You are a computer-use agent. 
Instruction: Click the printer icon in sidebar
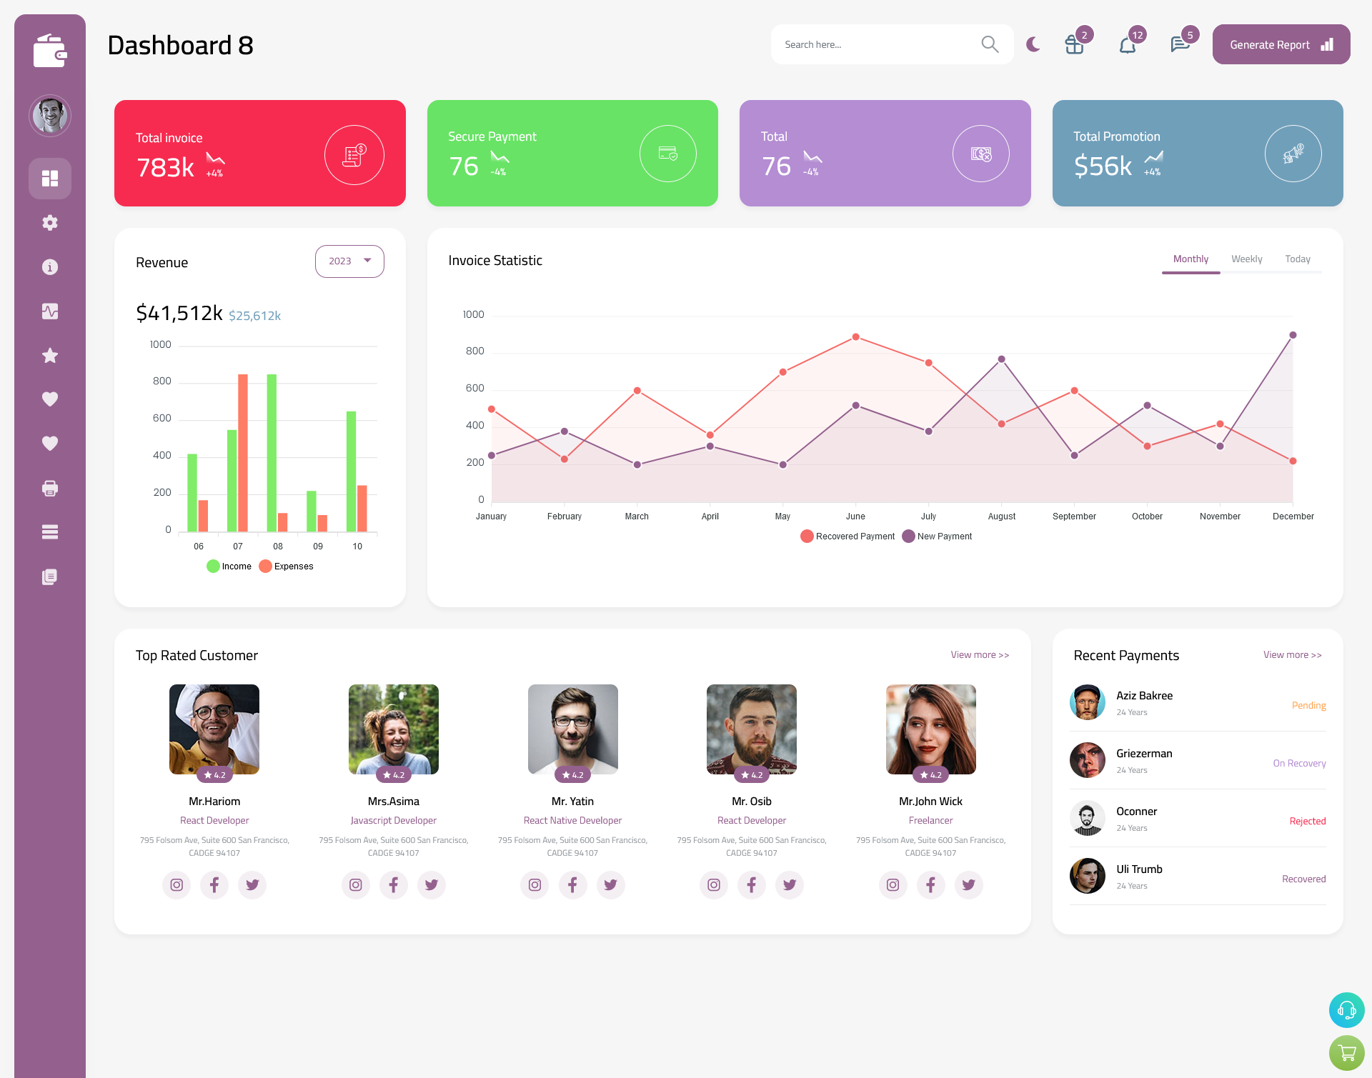pyautogui.click(x=49, y=488)
